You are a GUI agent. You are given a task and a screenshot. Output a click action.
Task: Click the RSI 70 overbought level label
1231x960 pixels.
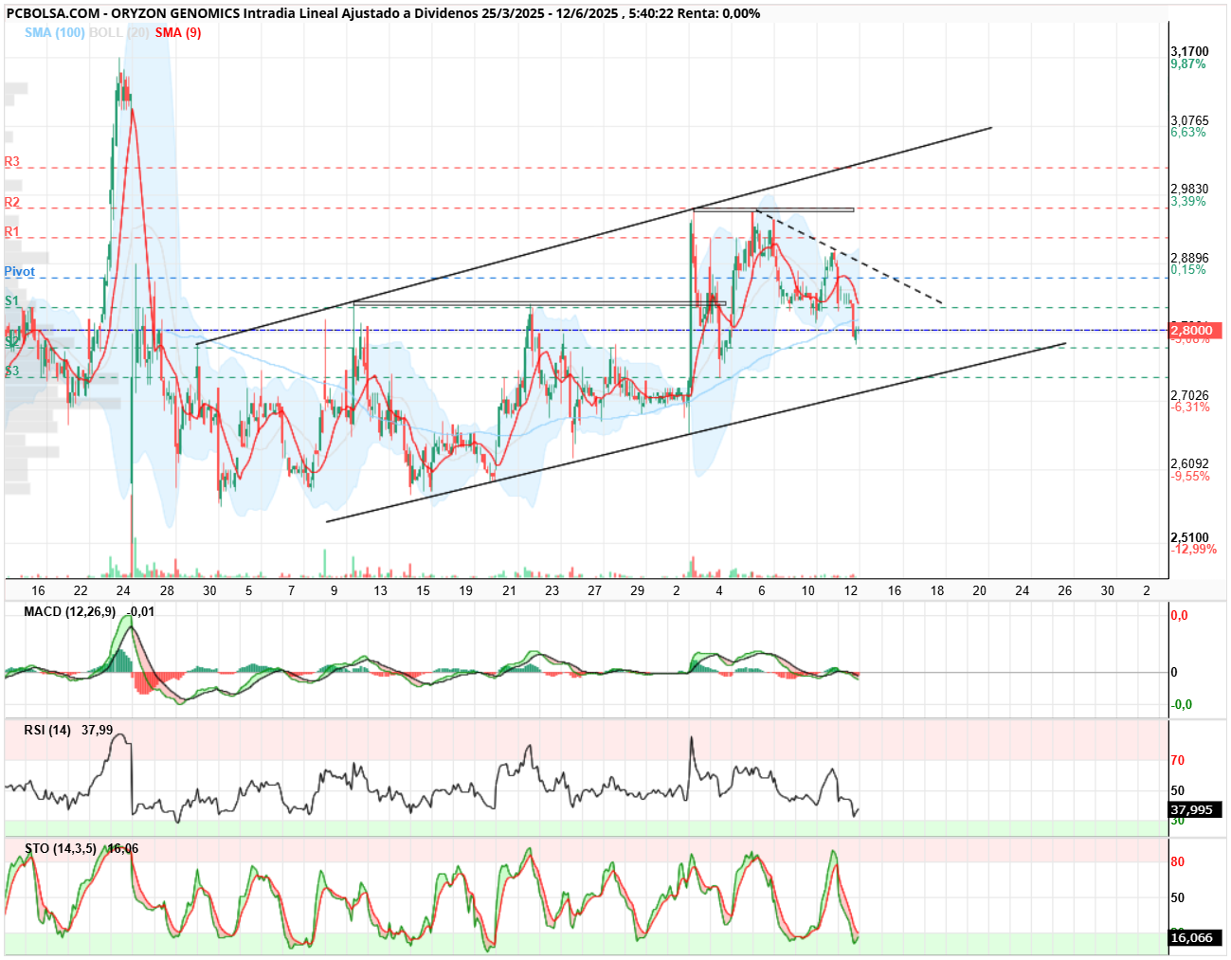point(1178,761)
